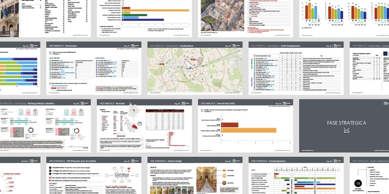Open the Concorrenza slide marked Pag. 41
This screenshot has height=194, width=389.
click(x=94, y=68)
